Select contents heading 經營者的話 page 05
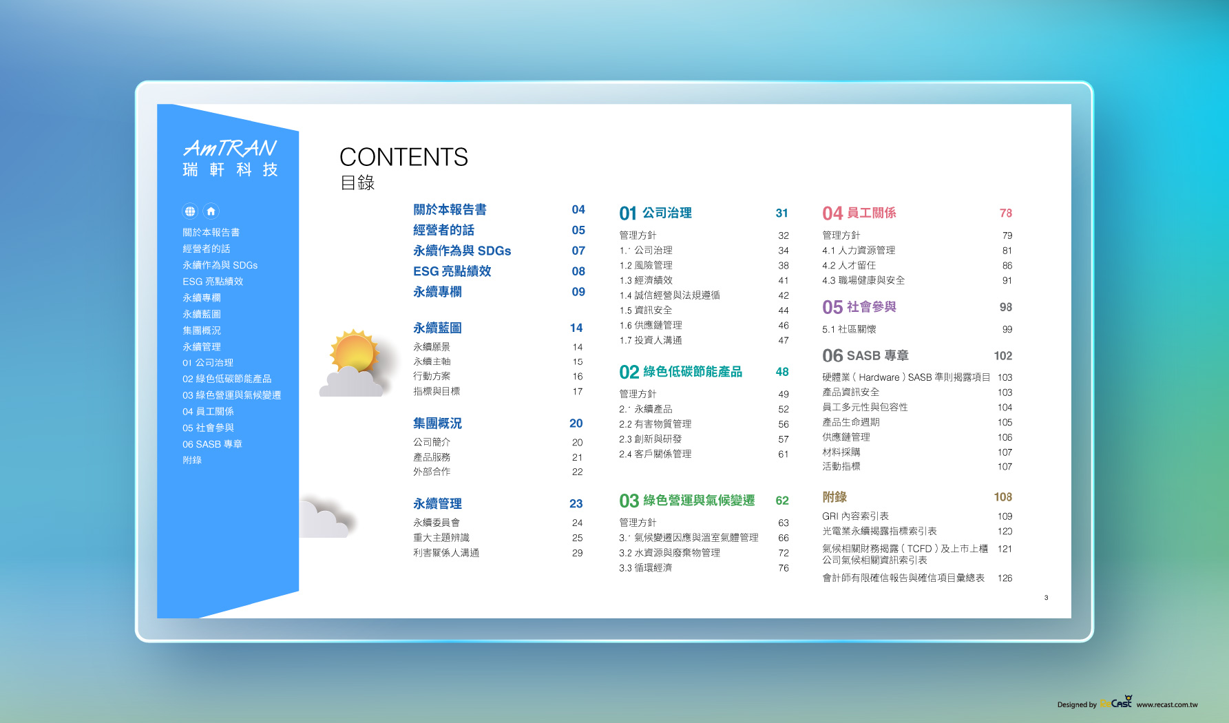1229x723 pixels. (x=499, y=230)
